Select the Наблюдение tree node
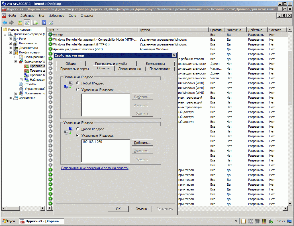Image resolution: width=294 pixels, height=226 pixels. pyautogui.click(x=37, y=80)
